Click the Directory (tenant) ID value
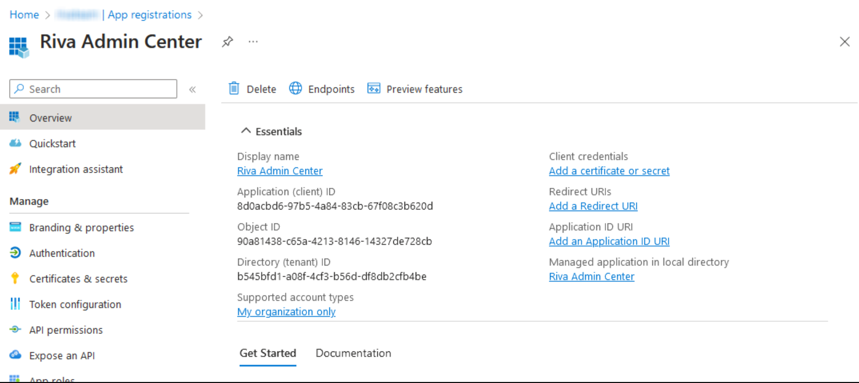Image resolution: width=859 pixels, height=383 pixels. click(331, 276)
